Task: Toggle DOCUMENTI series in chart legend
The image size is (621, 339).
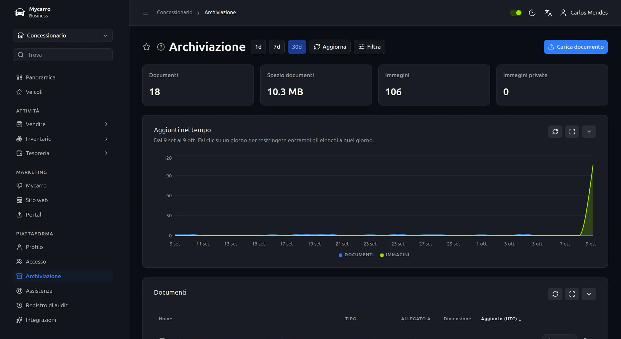Action: (x=356, y=255)
